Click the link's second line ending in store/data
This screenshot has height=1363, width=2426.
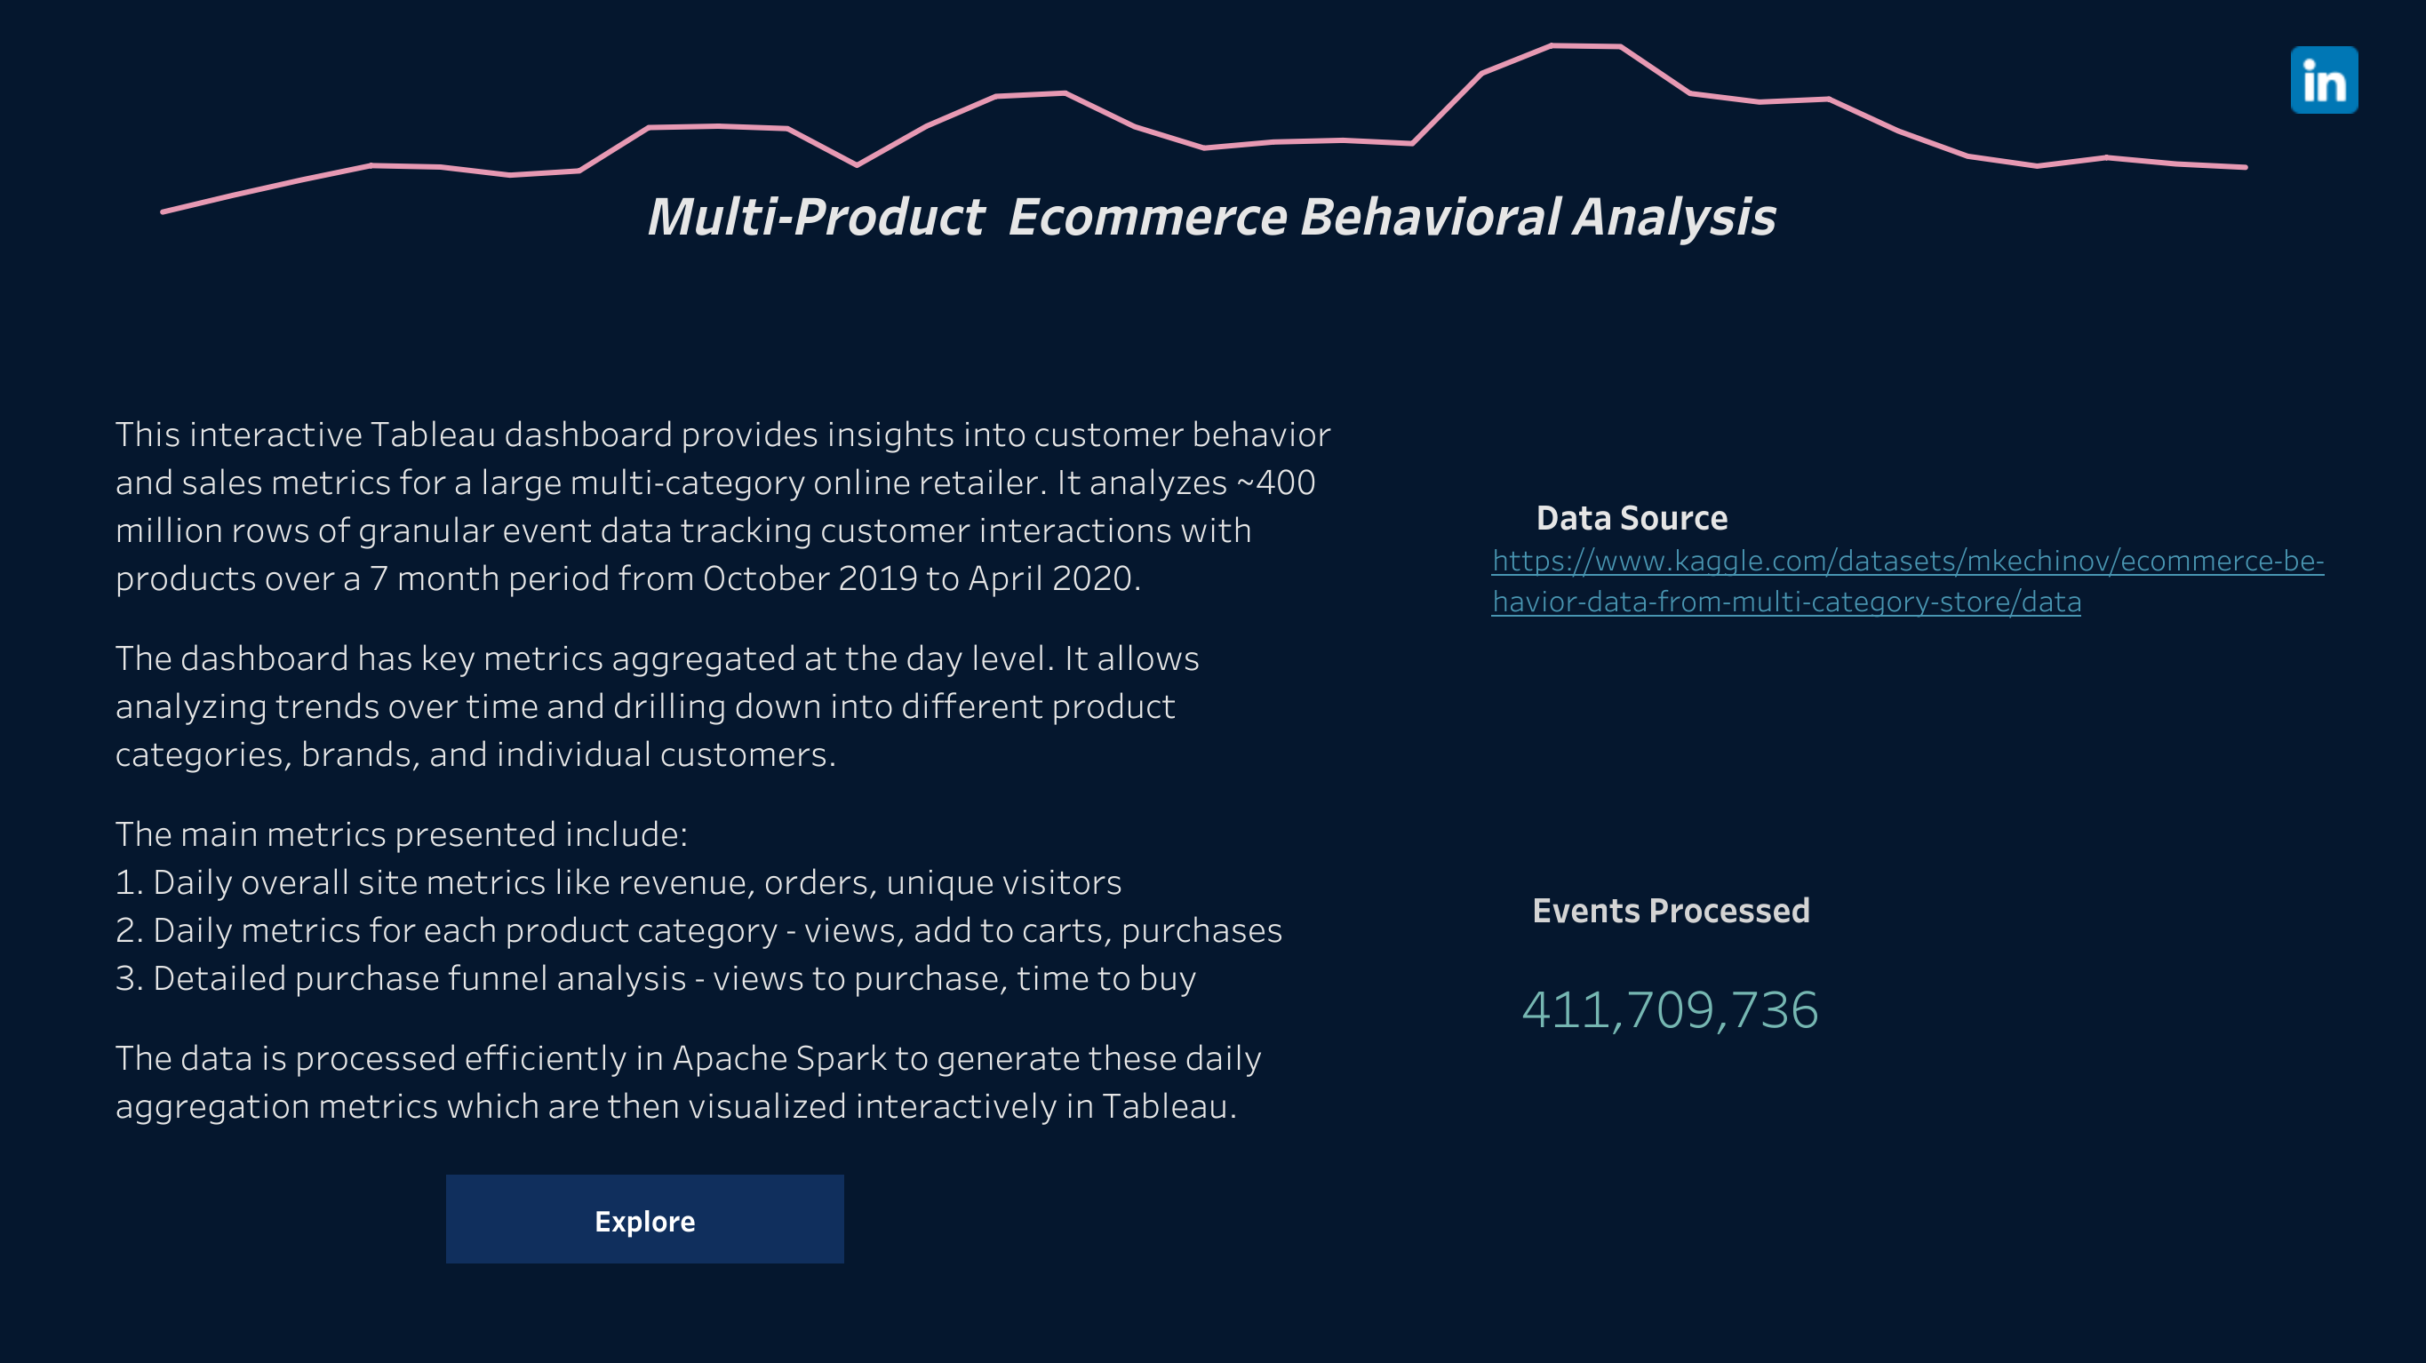pos(1786,601)
